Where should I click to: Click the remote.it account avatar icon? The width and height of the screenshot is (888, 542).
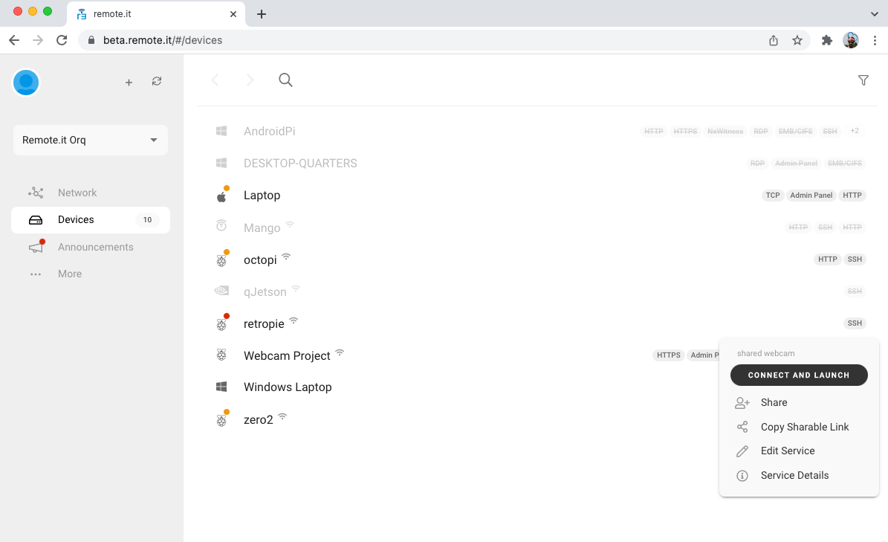[x=25, y=83]
